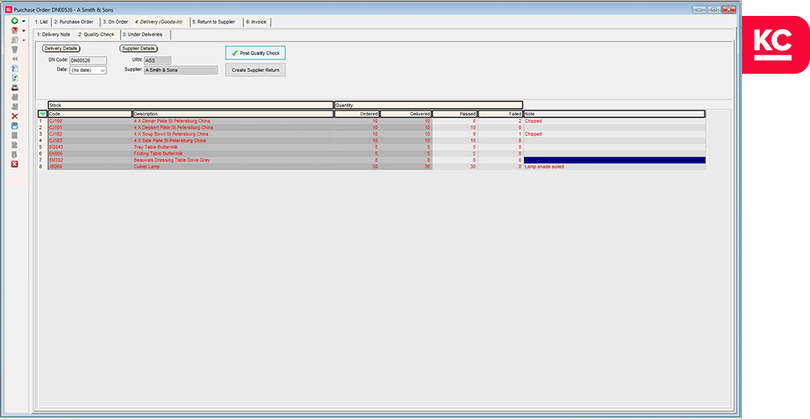Open the 6: Invoice tab
Viewport: 810px width, 419px height.
pyautogui.click(x=256, y=22)
